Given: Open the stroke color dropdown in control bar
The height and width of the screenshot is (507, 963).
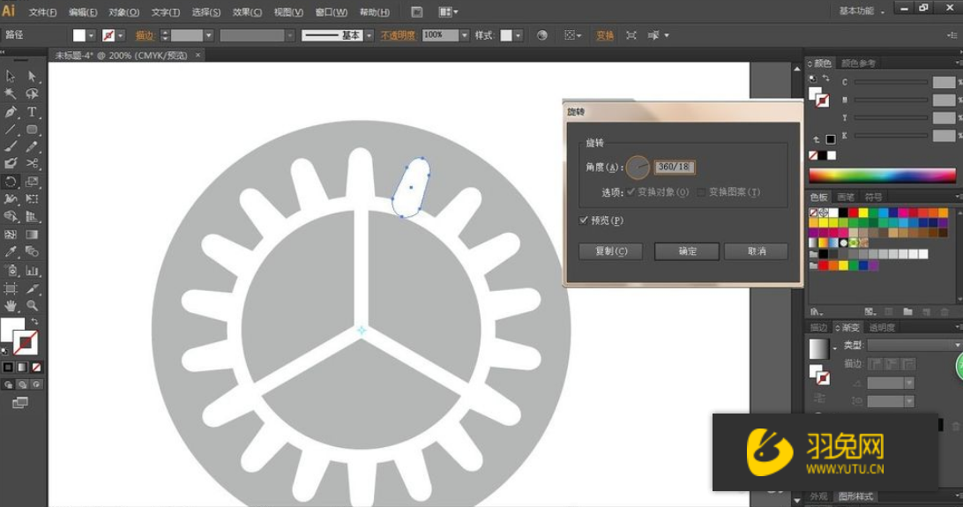Looking at the screenshot, I should pos(120,35).
